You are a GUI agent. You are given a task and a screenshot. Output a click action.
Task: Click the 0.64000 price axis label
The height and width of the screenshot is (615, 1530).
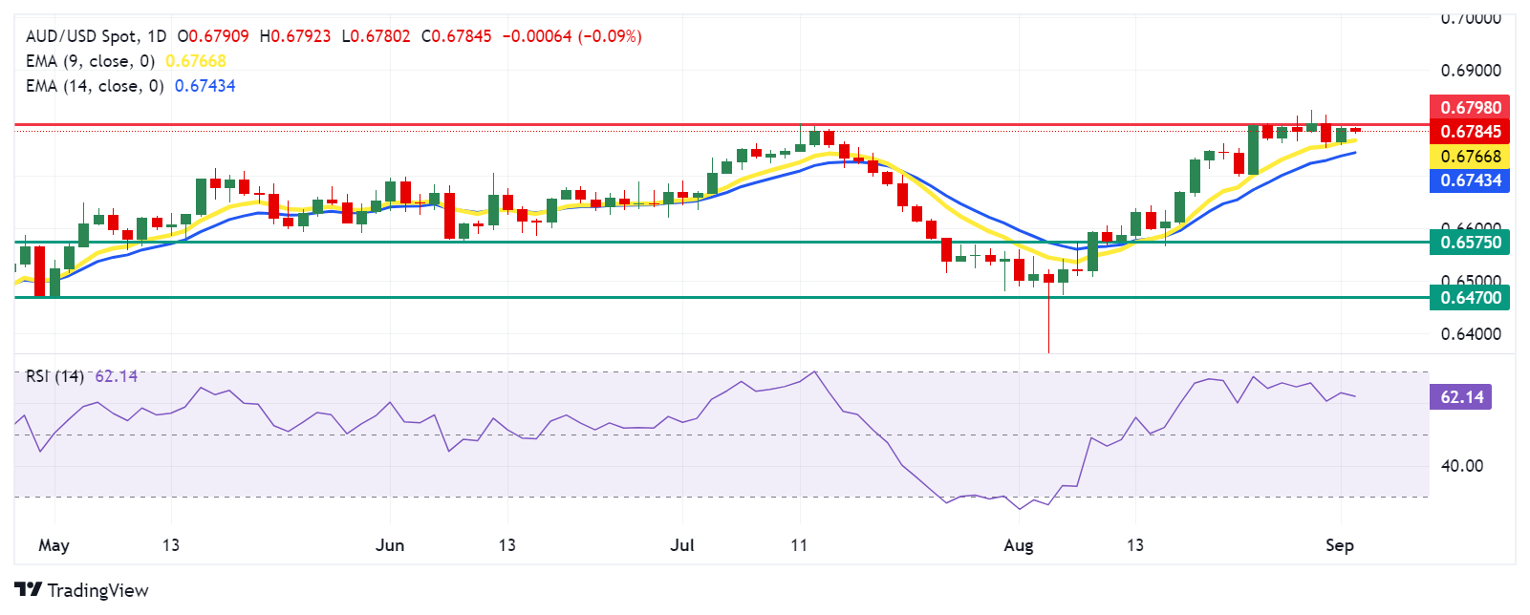(x=1470, y=334)
